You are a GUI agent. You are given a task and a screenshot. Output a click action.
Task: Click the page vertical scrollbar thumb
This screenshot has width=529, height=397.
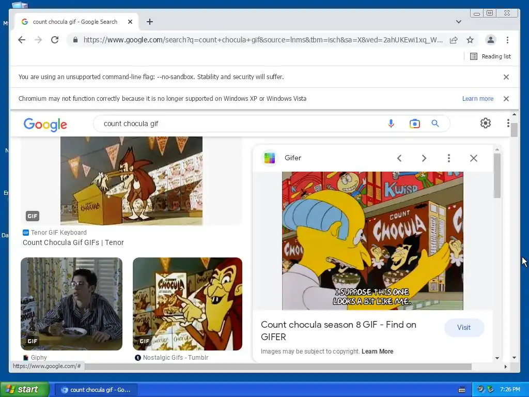tap(514, 130)
